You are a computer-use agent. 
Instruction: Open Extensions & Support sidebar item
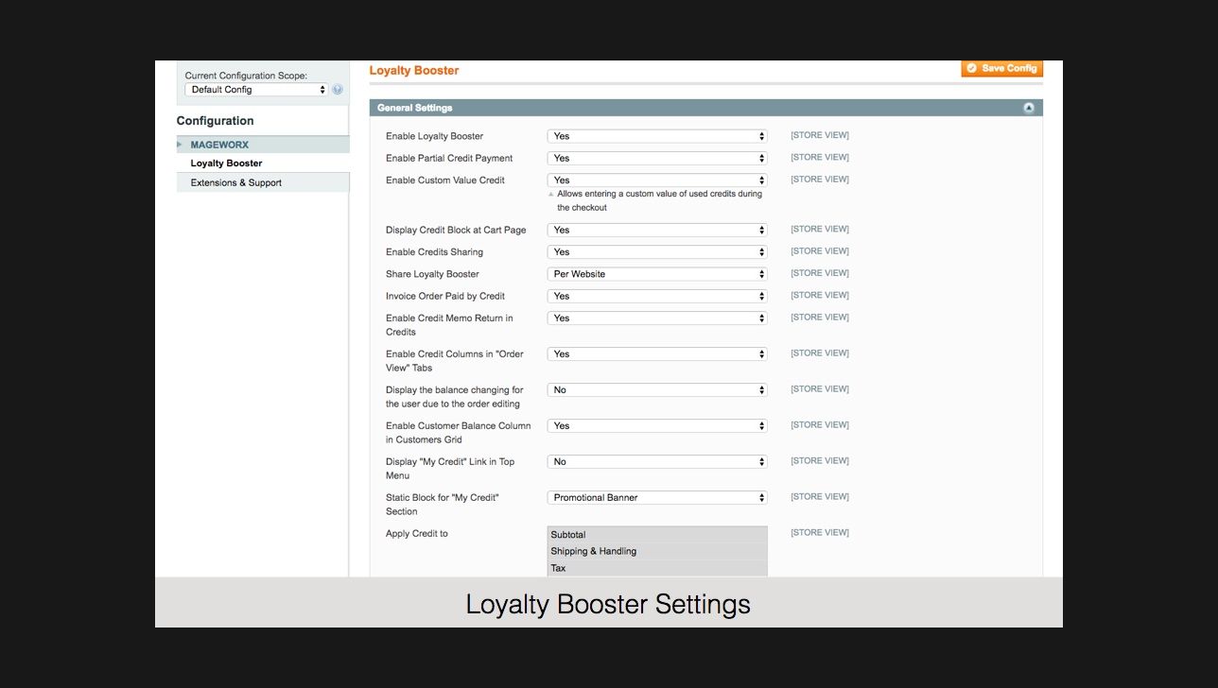coord(235,182)
